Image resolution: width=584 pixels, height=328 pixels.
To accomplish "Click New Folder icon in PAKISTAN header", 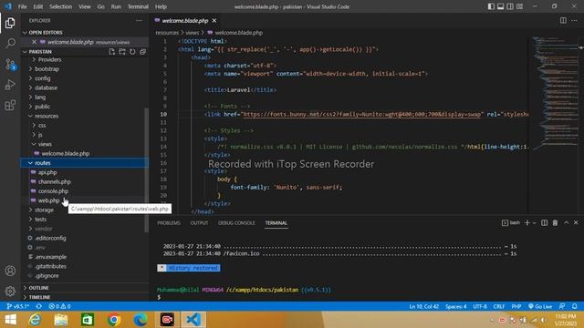I will click(x=122, y=52).
